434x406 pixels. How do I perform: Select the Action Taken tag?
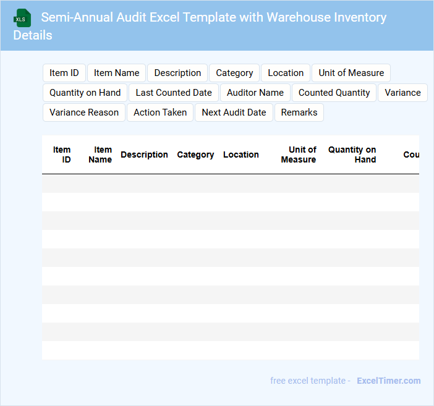(160, 112)
